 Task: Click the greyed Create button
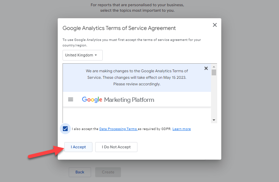(x=108, y=172)
